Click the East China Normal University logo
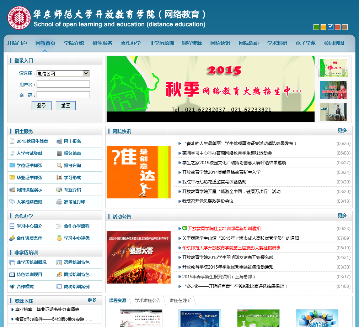 [19, 18]
